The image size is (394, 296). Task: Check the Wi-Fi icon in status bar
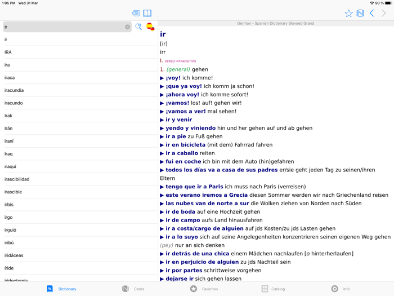pos(372,3)
